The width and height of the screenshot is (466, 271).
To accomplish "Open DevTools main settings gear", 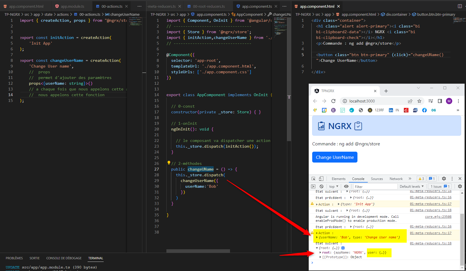I will pyautogui.click(x=444, y=179).
